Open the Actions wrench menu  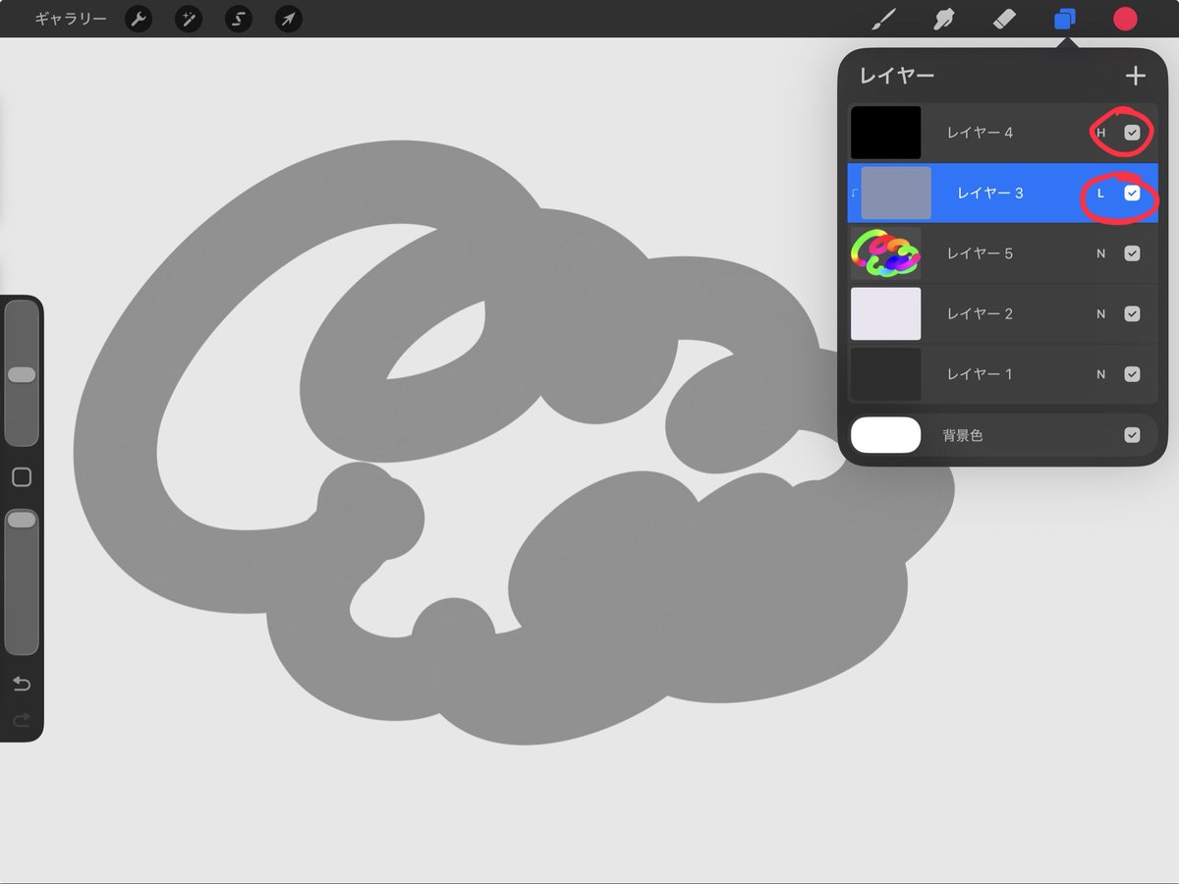click(139, 19)
